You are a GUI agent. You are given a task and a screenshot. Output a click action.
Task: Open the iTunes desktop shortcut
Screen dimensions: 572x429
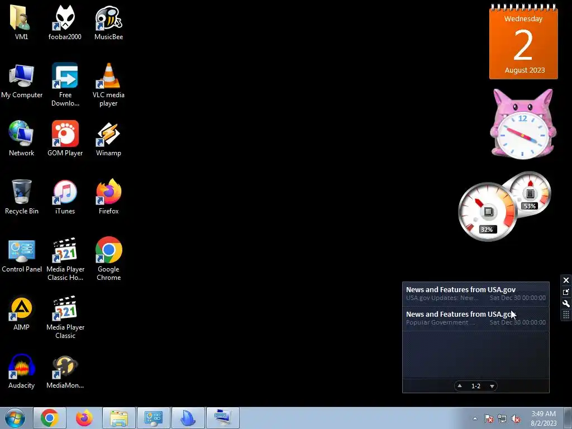pyautogui.click(x=65, y=197)
